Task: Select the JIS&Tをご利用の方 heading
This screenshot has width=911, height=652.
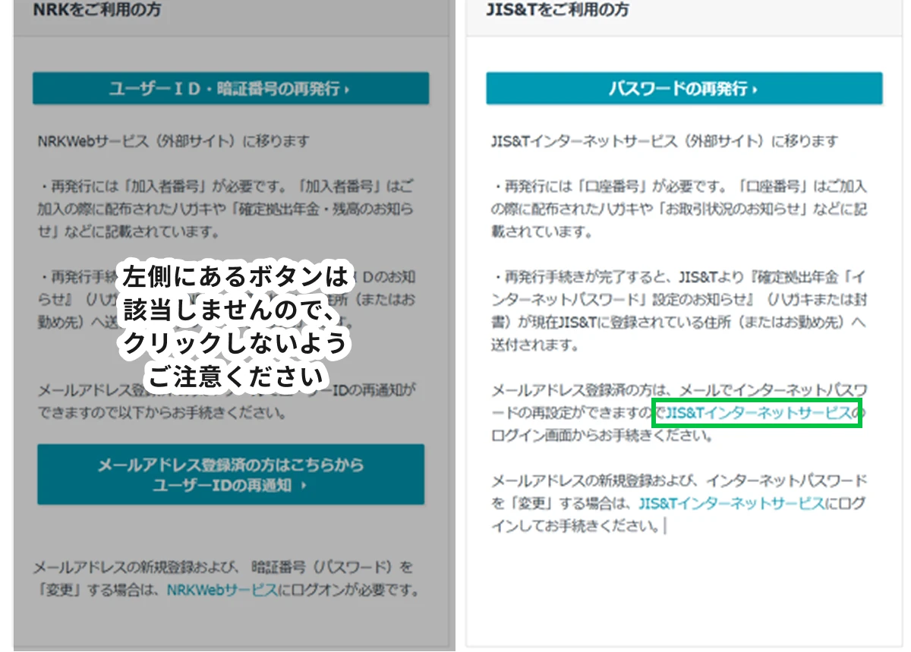Action: (557, 11)
